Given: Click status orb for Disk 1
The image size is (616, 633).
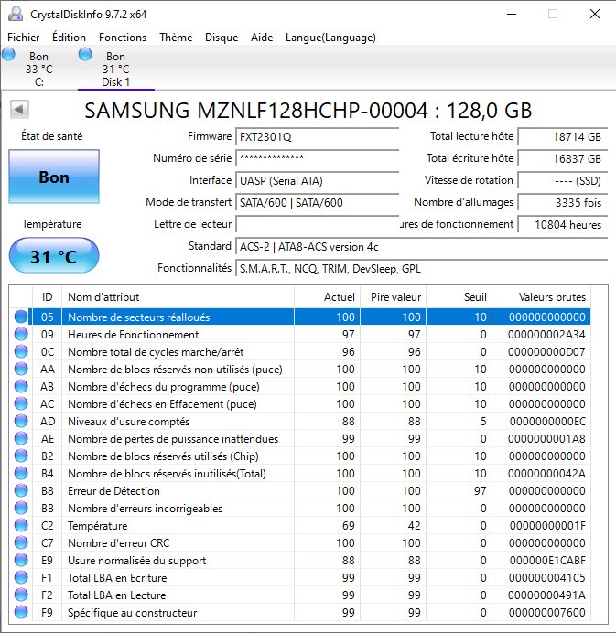Looking at the screenshot, I should pyautogui.click(x=85, y=54).
